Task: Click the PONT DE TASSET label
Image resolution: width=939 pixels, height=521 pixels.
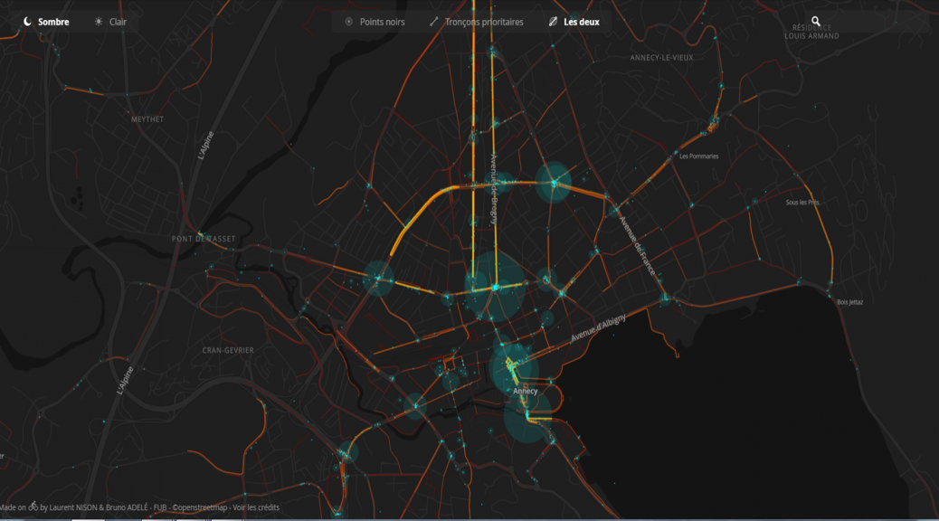Action: coord(204,239)
